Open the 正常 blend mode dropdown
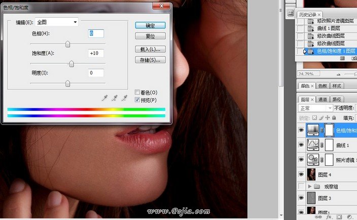Screen dimensions: 357x220 click(314, 108)
